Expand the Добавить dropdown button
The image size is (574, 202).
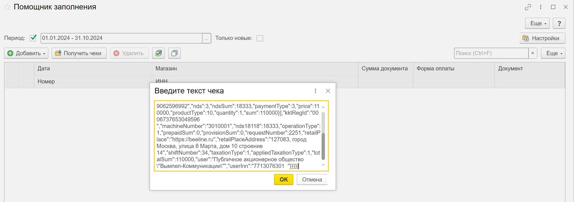tap(26, 53)
